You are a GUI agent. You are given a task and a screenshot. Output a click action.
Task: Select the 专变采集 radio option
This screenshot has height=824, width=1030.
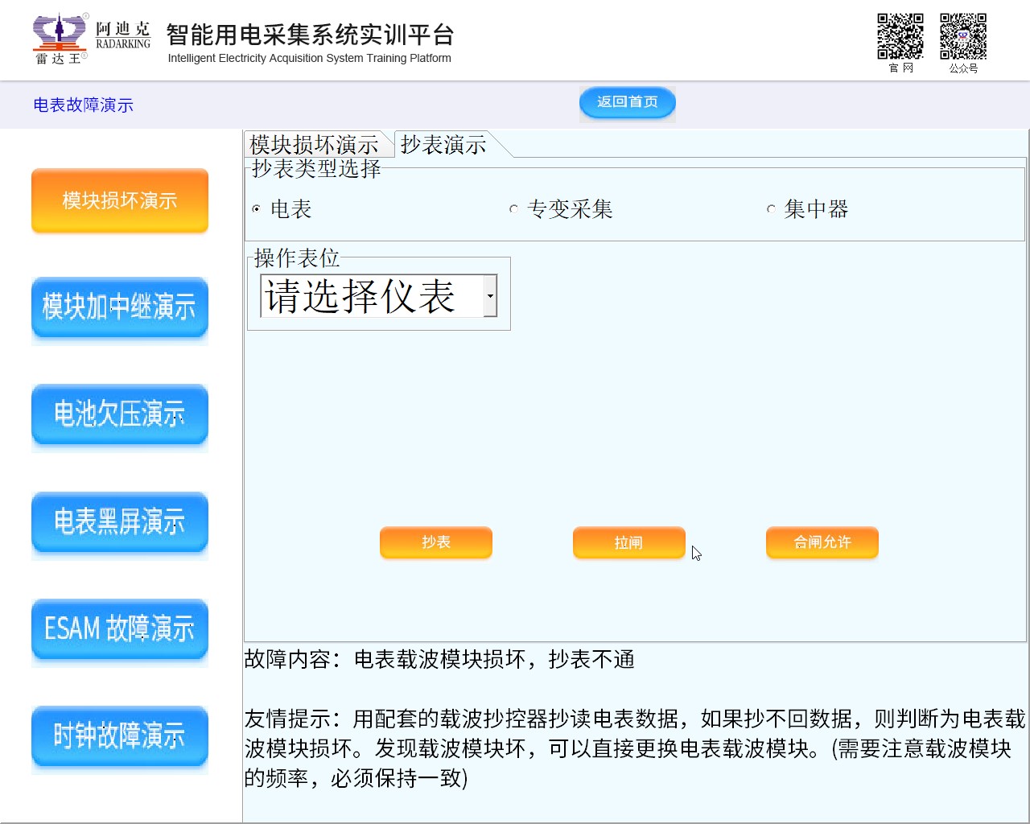(513, 209)
